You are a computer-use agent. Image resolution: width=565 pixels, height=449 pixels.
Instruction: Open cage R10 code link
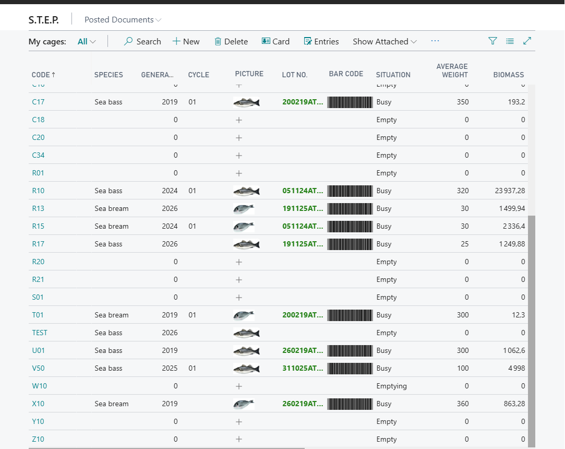tap(38, 191)
